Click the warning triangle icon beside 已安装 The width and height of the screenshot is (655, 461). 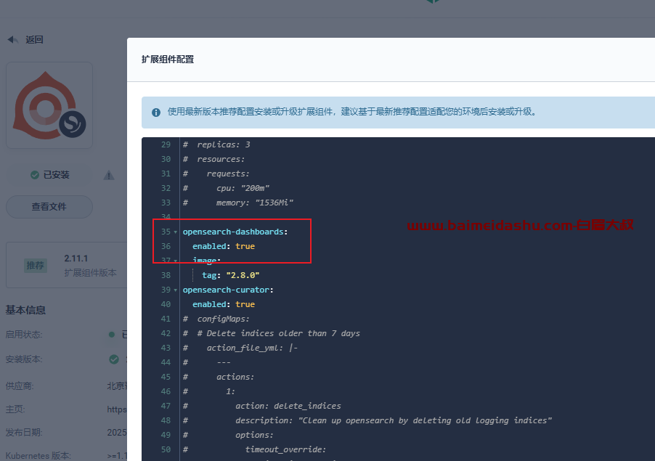point(109,176)
